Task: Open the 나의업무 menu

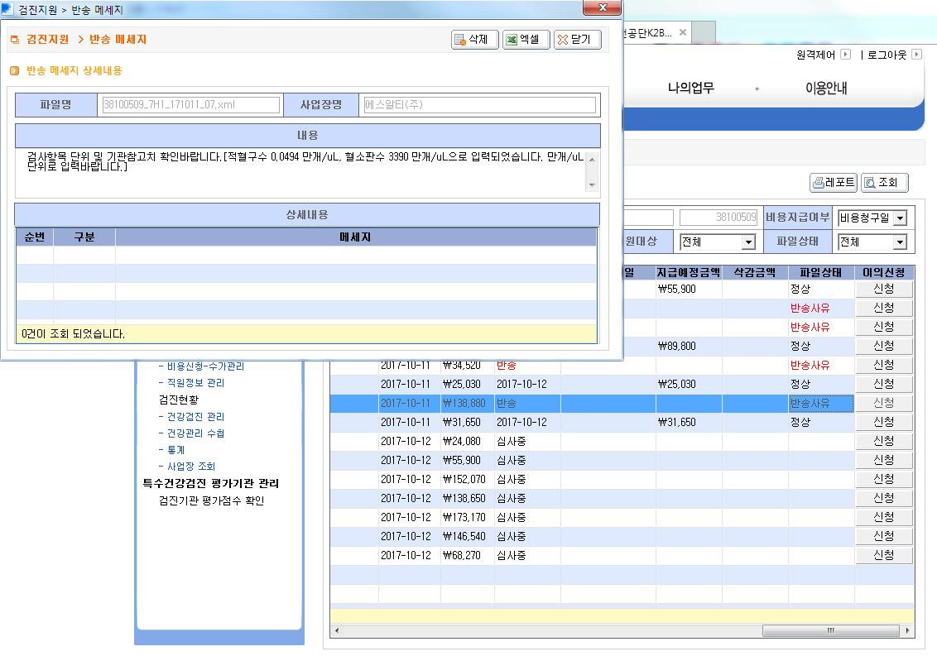Action: 691,88
